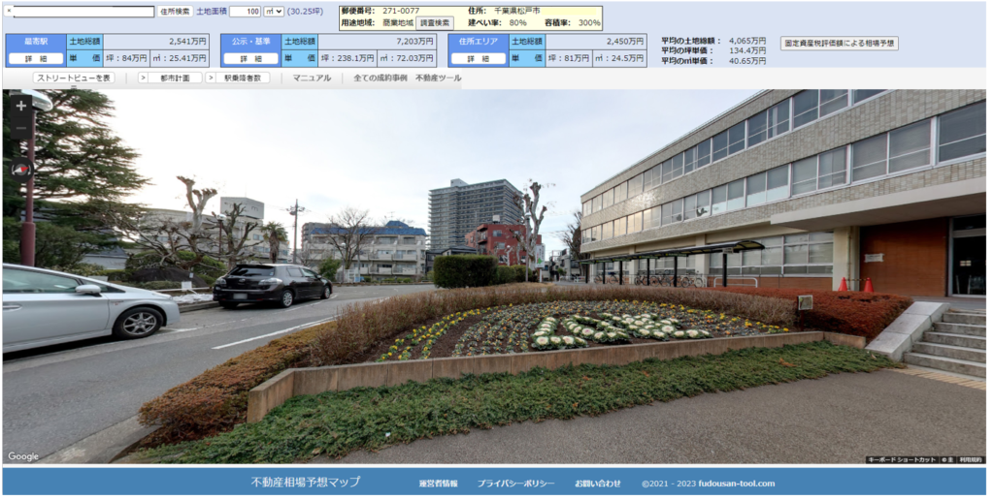Open 詳細 under 公示・基準
The width and height of the screenshot is (994, 500).
250,59
